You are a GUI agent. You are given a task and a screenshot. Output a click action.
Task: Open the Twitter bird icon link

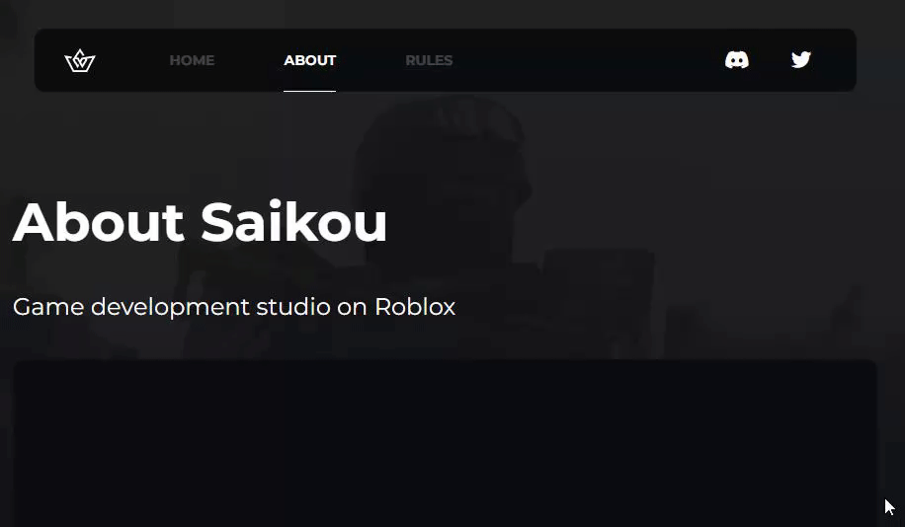(x=800, y=59)
